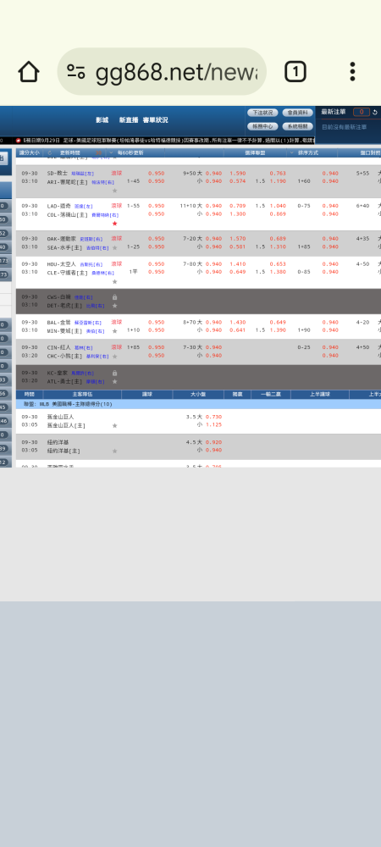Tap the browser home icon
381x847 pixels.
[x=29, y=71]
